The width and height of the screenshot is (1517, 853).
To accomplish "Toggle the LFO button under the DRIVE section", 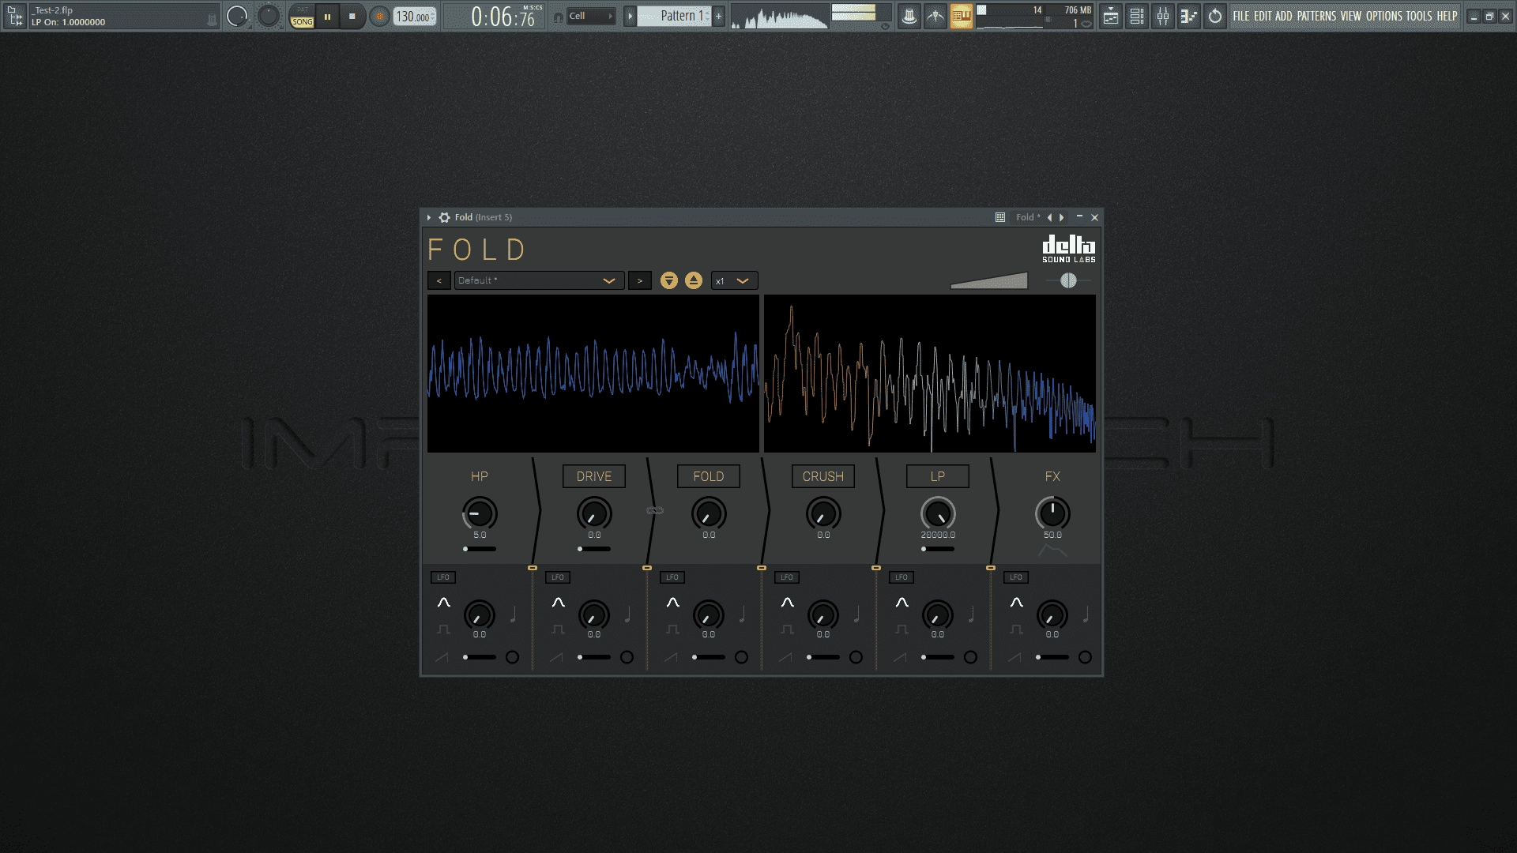I will 558,577.
